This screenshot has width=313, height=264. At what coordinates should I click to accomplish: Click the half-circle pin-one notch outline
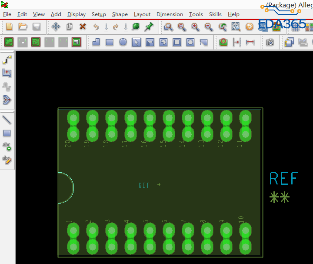tap(66, 188)
